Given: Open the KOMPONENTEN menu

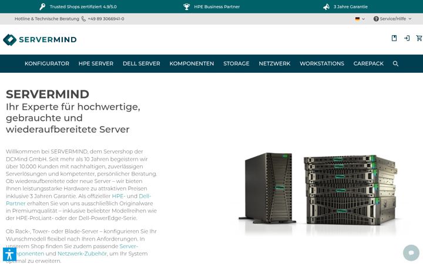Looking at the screenshot, I should [x=192, y=63].
